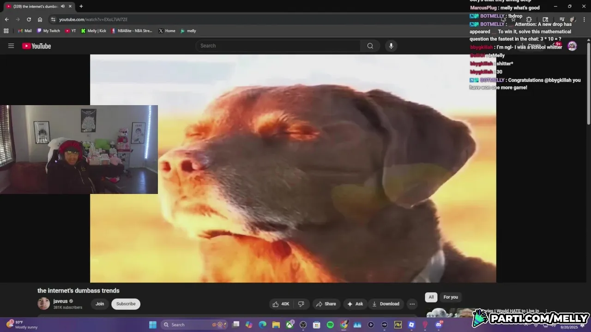Select the For you filter chip

451,297
